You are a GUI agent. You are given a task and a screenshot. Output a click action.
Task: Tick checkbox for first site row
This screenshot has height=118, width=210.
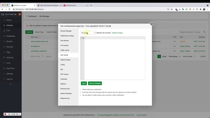pos(28,41)
